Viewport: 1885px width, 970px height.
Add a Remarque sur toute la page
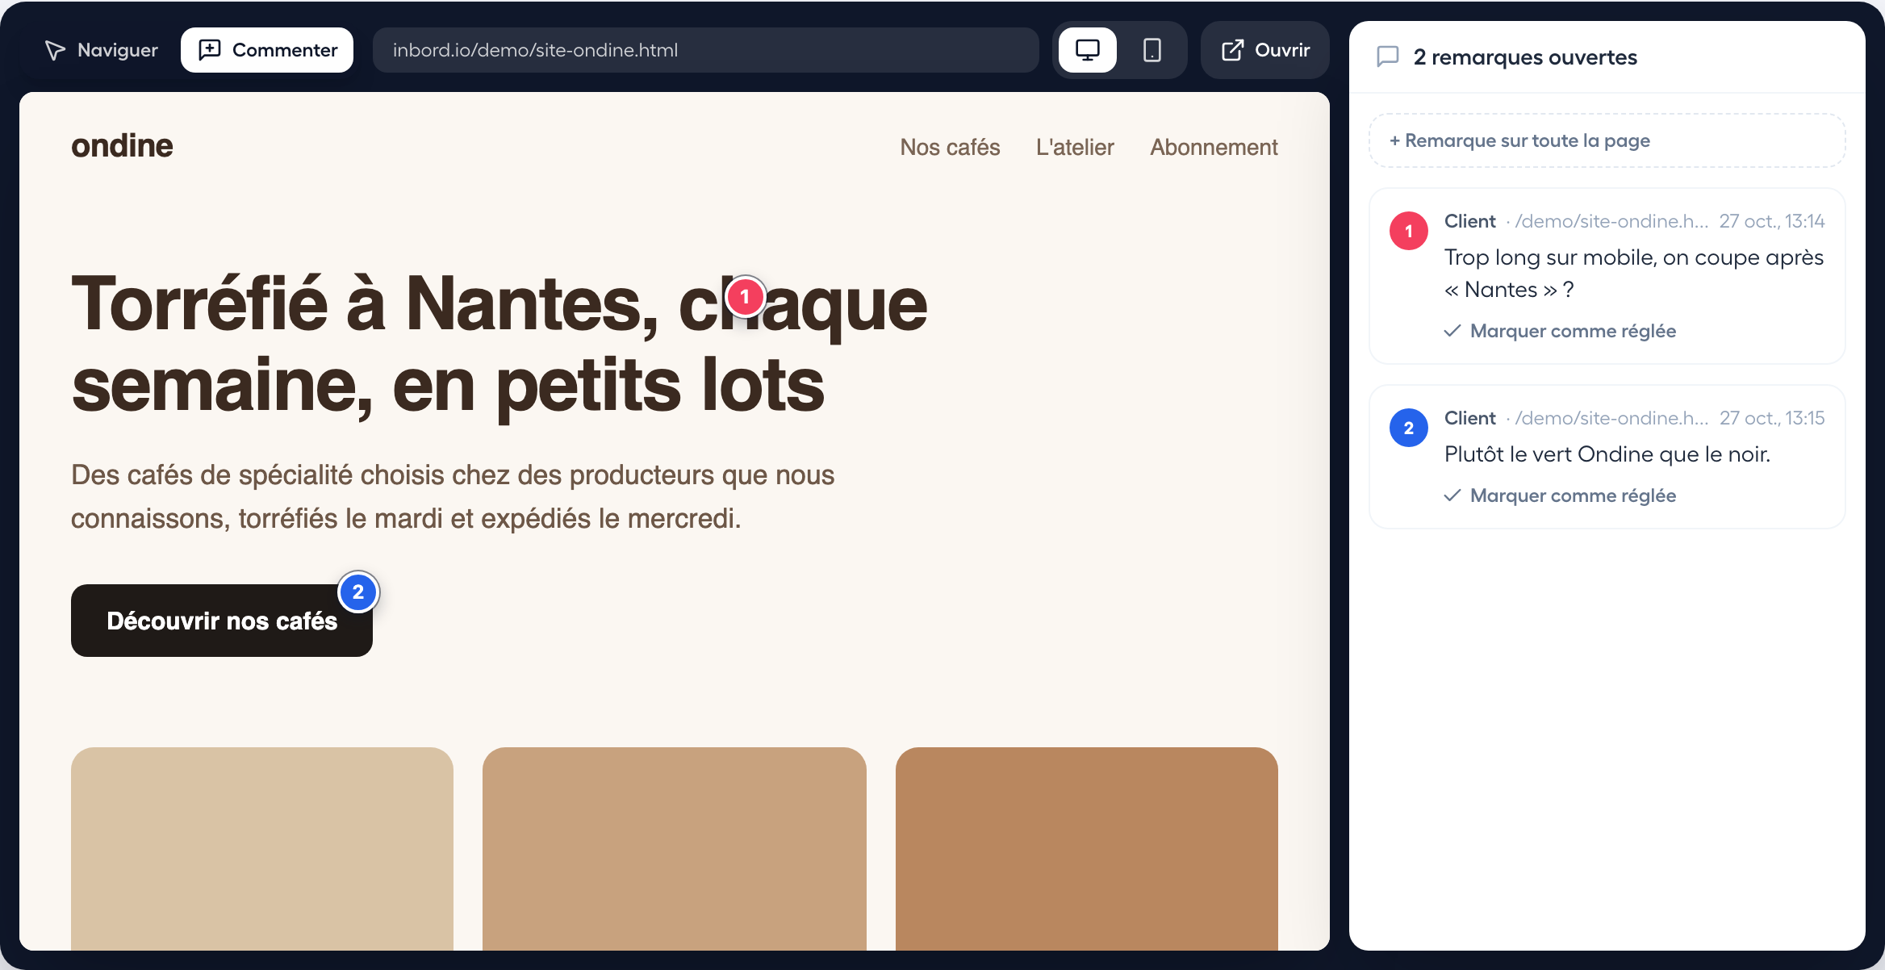coord(1607,140)
